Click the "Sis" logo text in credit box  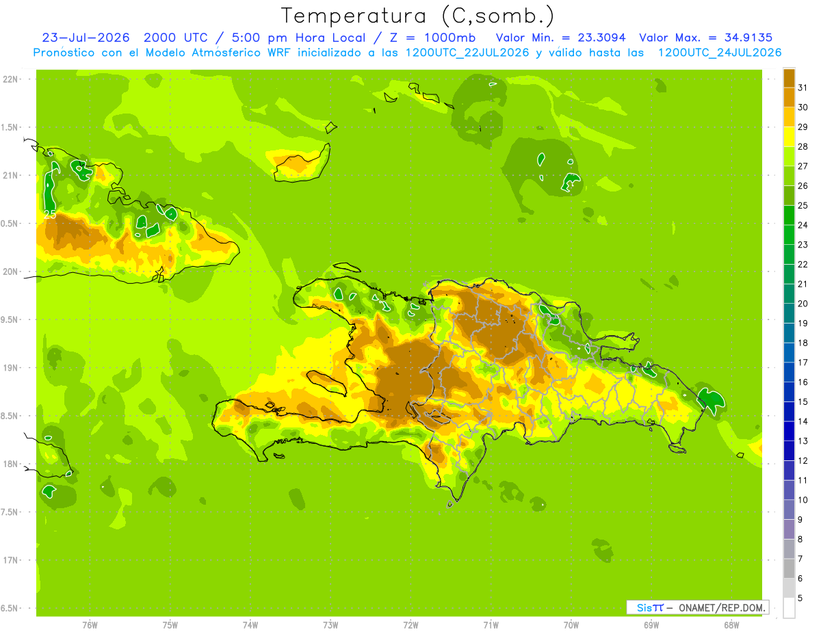point(644,607)
